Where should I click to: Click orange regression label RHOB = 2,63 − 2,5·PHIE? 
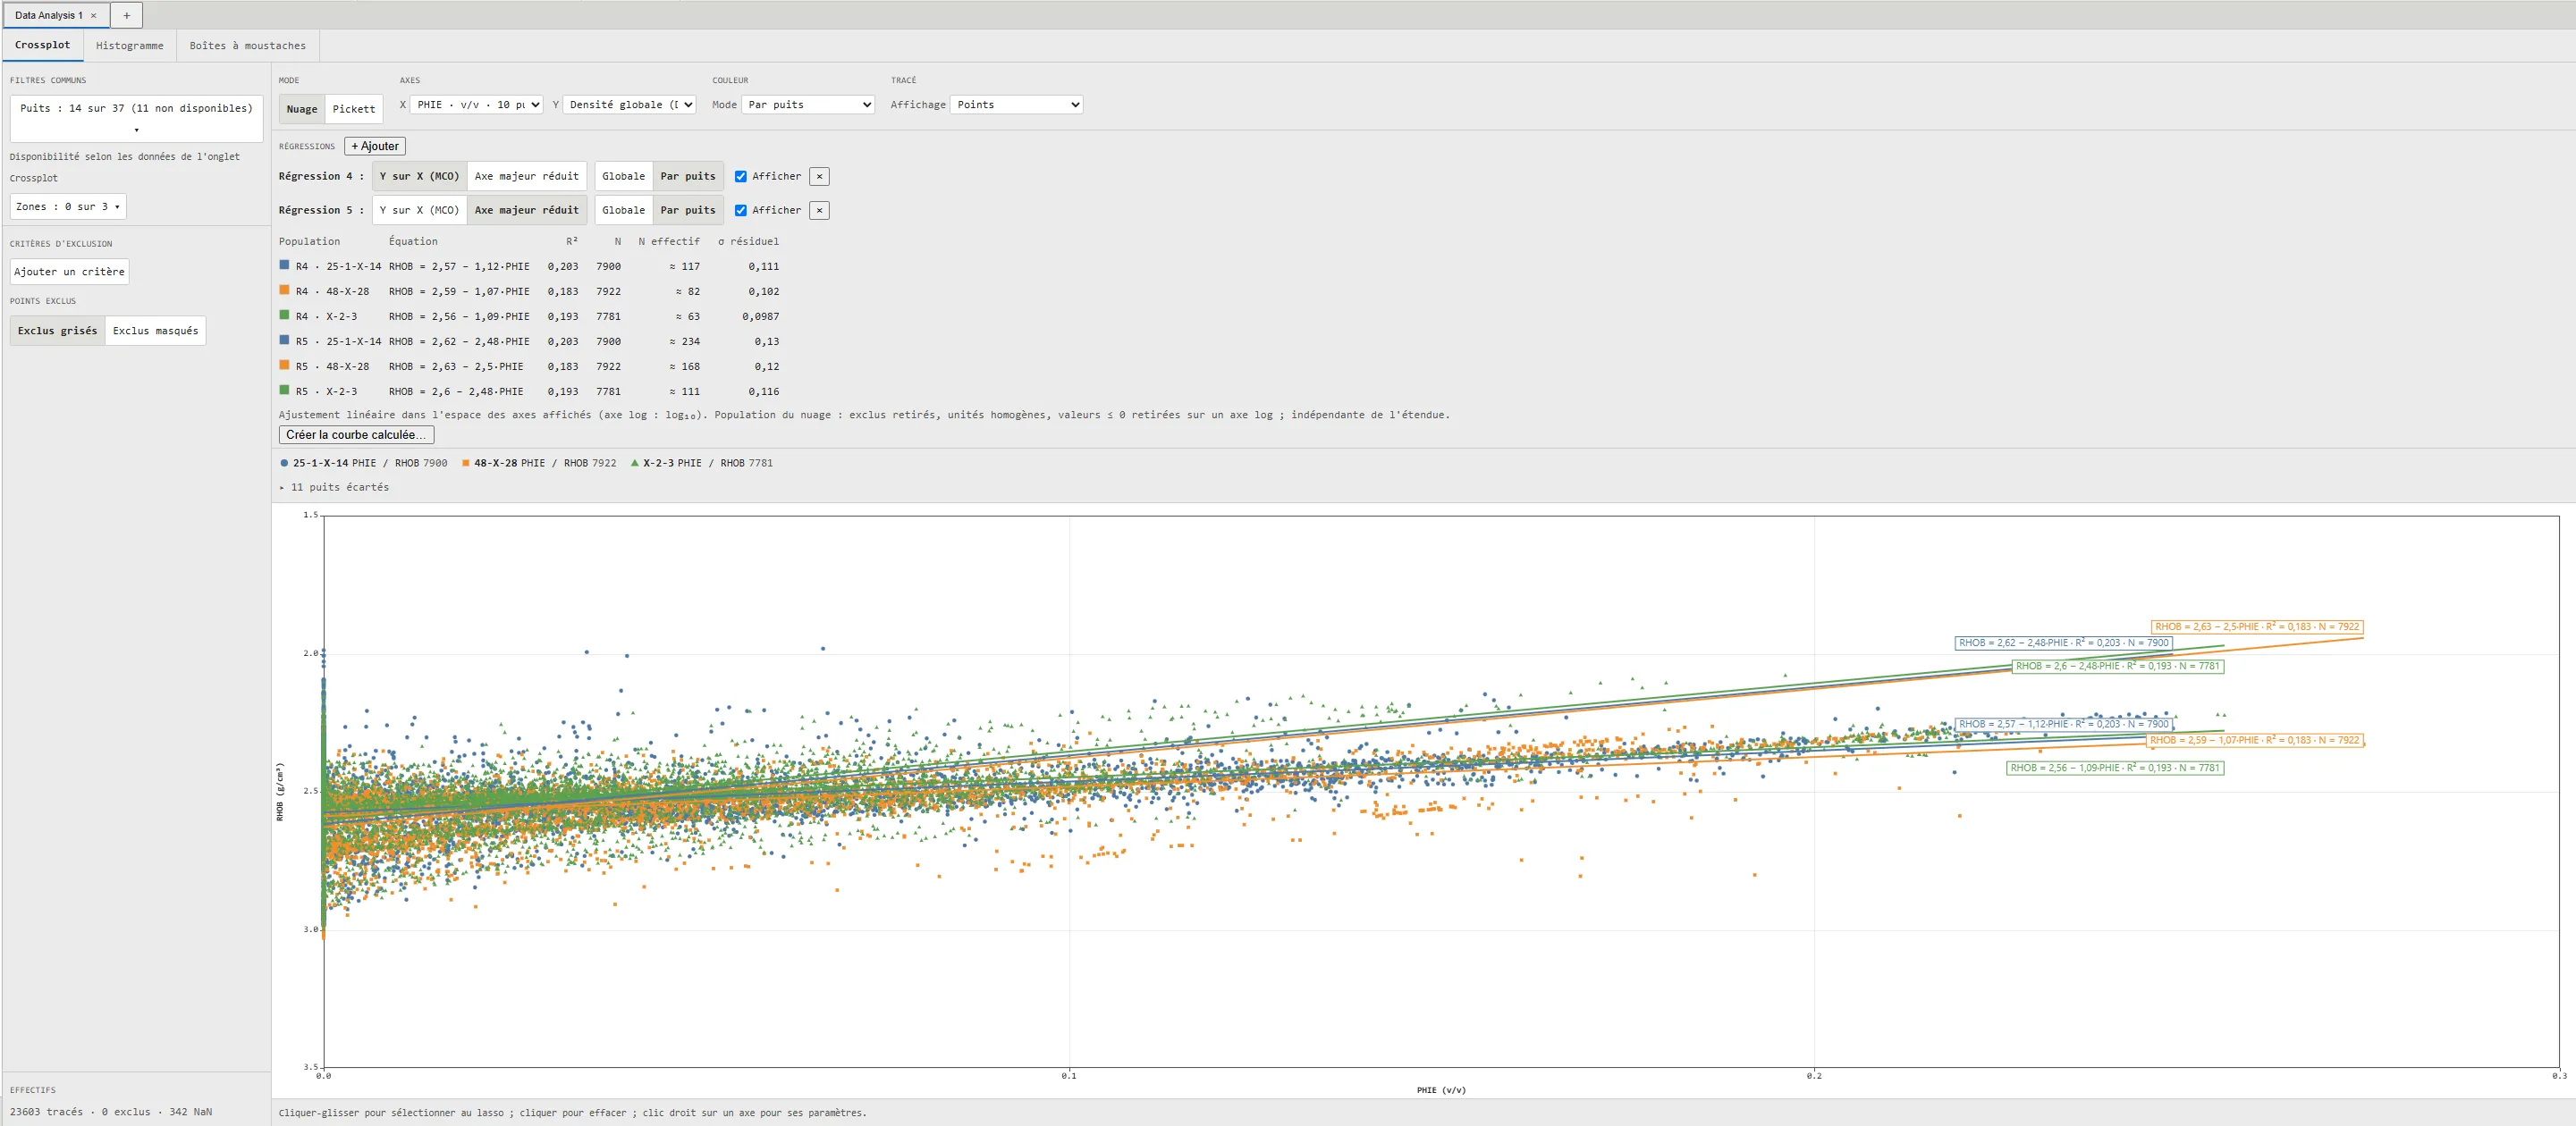pos(2257,626)
